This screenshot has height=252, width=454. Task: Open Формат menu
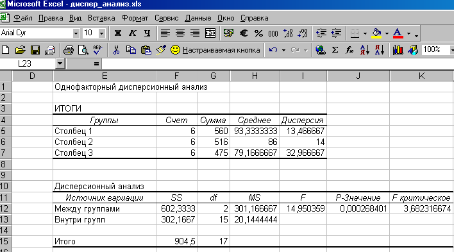click(x=135, y=18)
